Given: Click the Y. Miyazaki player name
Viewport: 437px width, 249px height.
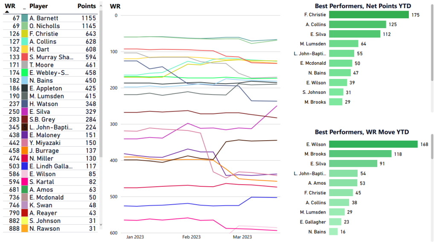Looking at the screenshot, I should 45,143.
